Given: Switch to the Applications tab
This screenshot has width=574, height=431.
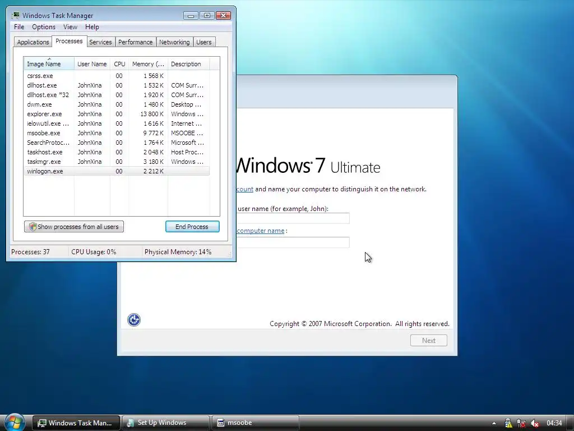Looking at the screenshot, I should tap(33, 42).
